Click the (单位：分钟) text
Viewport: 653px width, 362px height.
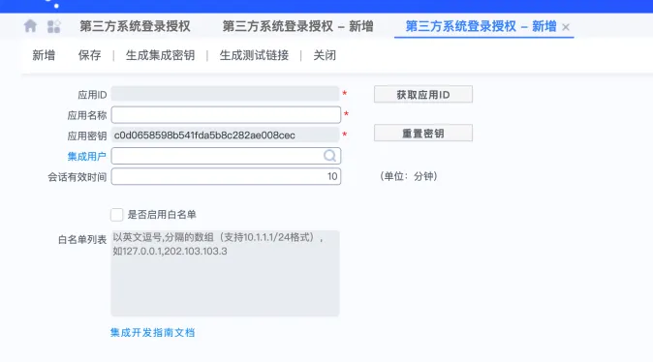[409, 176]
